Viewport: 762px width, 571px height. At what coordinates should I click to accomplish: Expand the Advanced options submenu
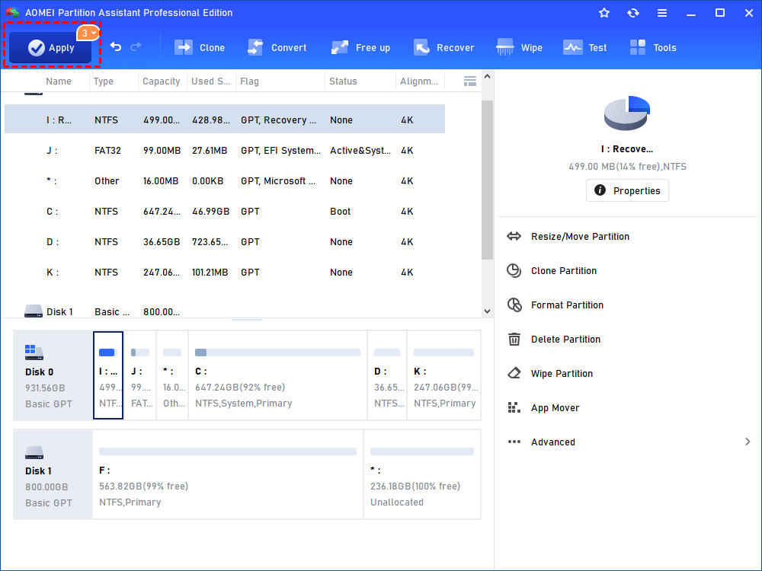click(x=628, y=442)
